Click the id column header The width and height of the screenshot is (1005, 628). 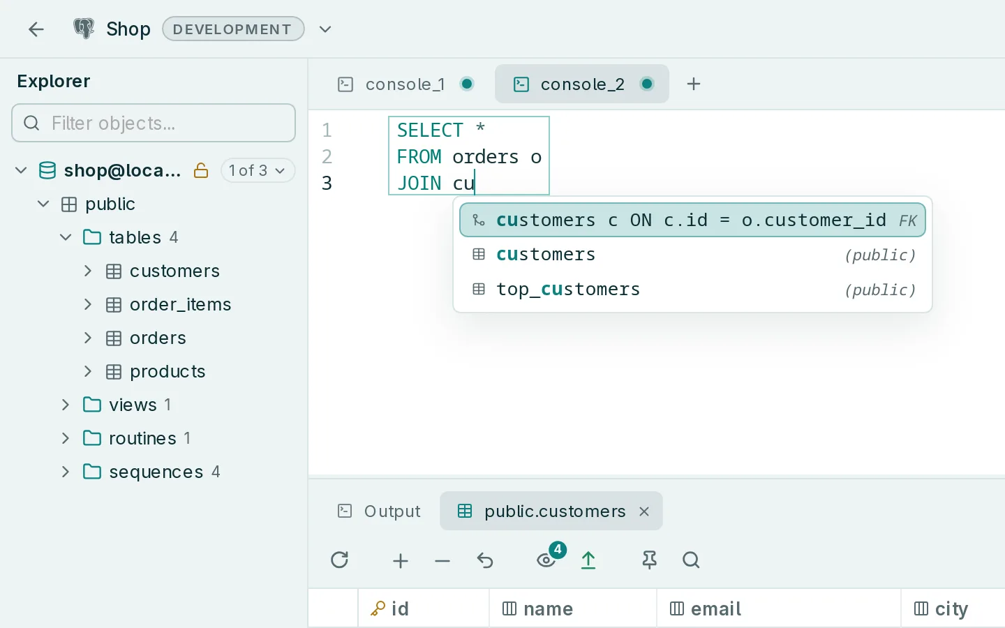(x=424, y=608)
